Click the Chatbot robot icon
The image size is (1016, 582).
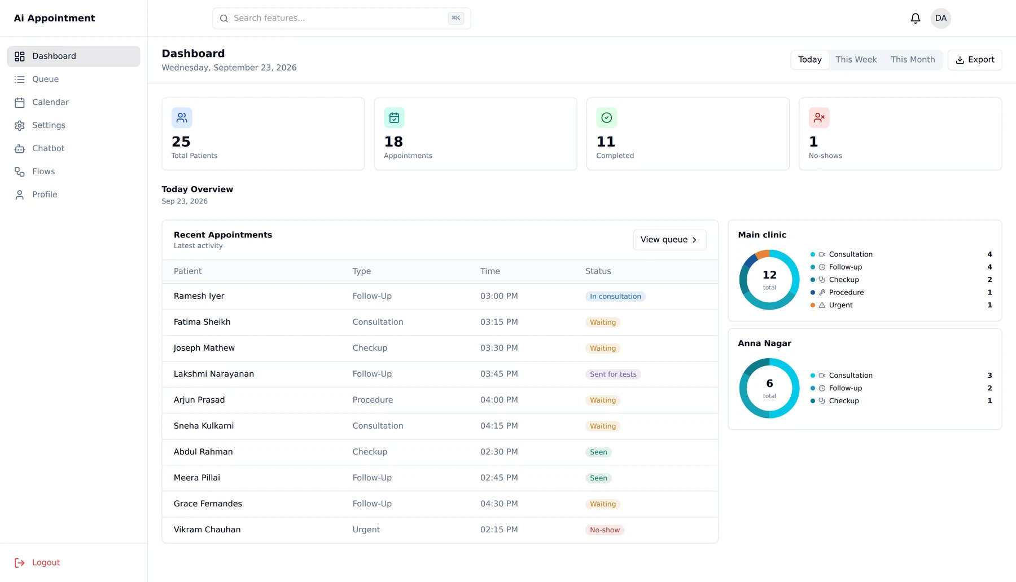pyautogui.click(x=20, y=149)
